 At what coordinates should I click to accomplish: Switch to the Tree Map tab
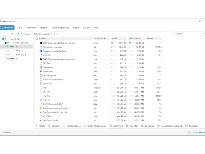click(x=132, y=126)
